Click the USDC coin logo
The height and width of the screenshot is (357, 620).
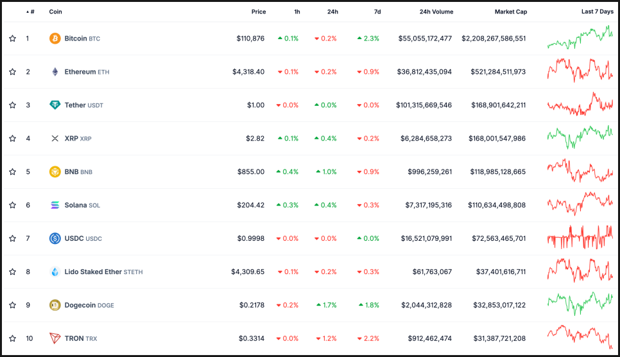pyautogui.click(x=55, y=238)
